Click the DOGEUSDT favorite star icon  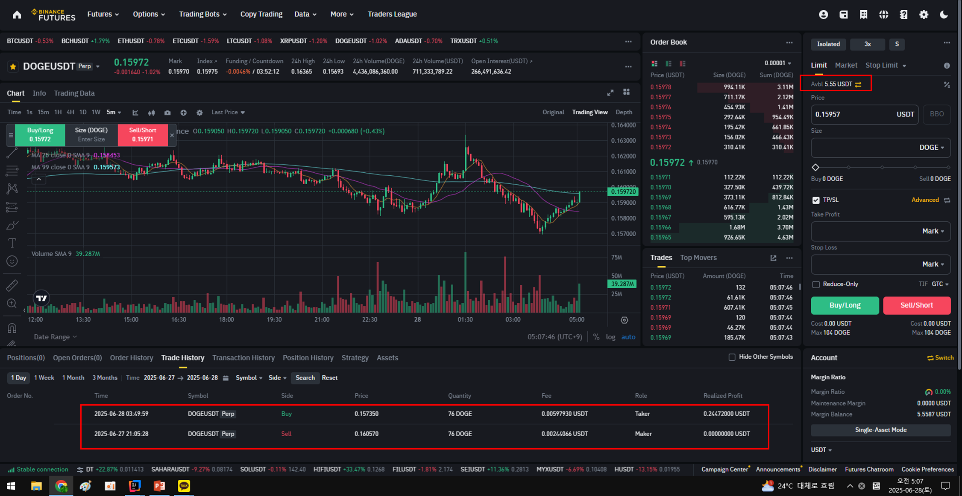(x=13, y=67)
